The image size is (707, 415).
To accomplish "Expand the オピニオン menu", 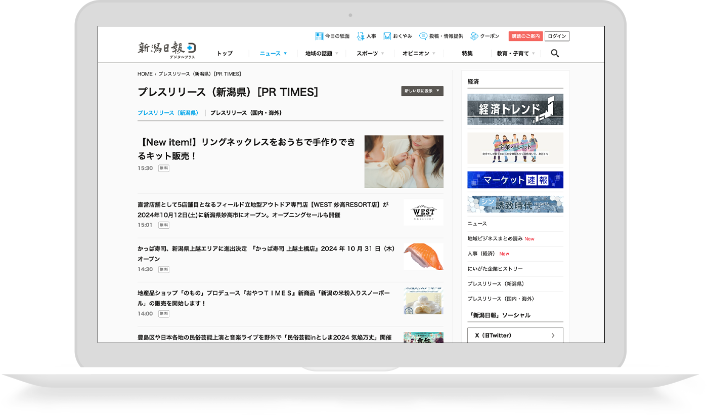I will click(419, 53).
